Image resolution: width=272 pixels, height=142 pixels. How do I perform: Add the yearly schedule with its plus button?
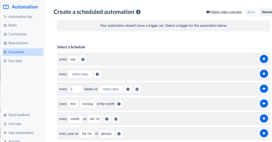click(x=263, y=133)
